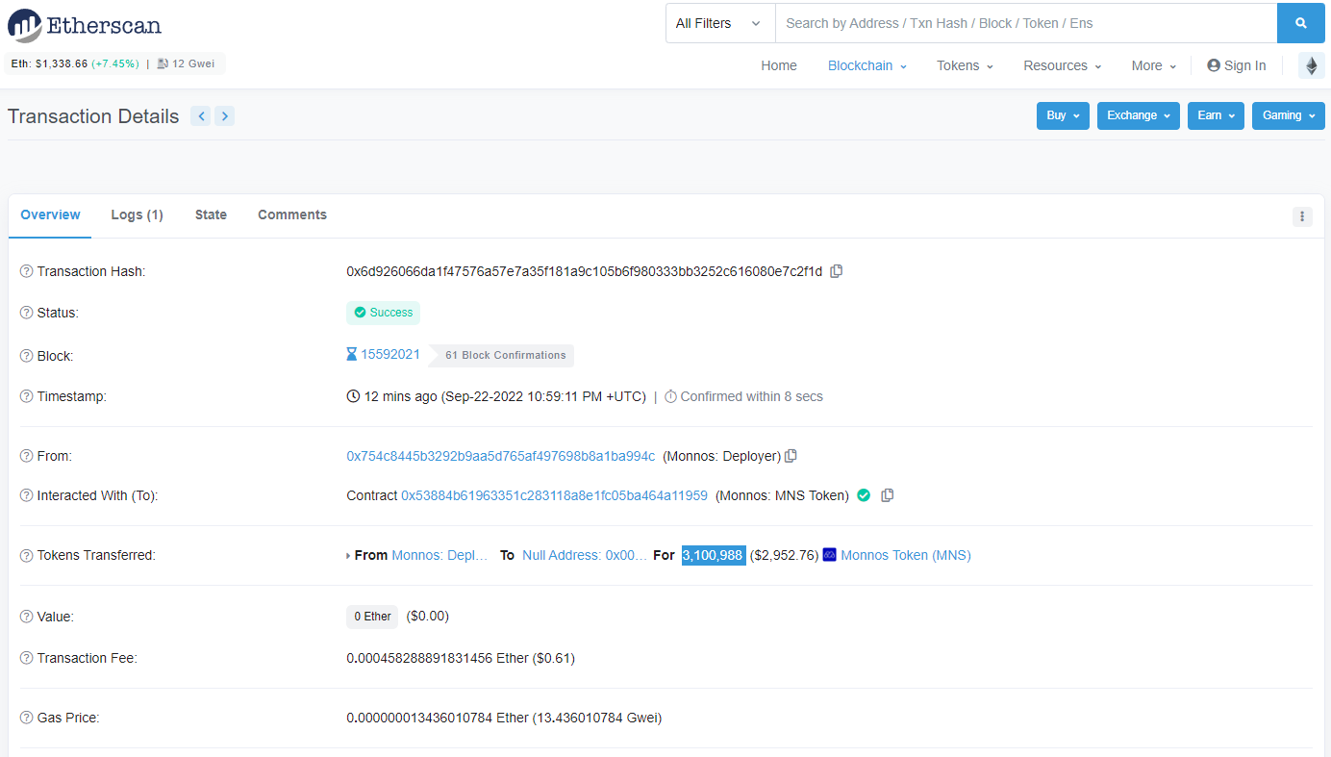
Task: Click the search magnifier button
Action: [1301, 23]
